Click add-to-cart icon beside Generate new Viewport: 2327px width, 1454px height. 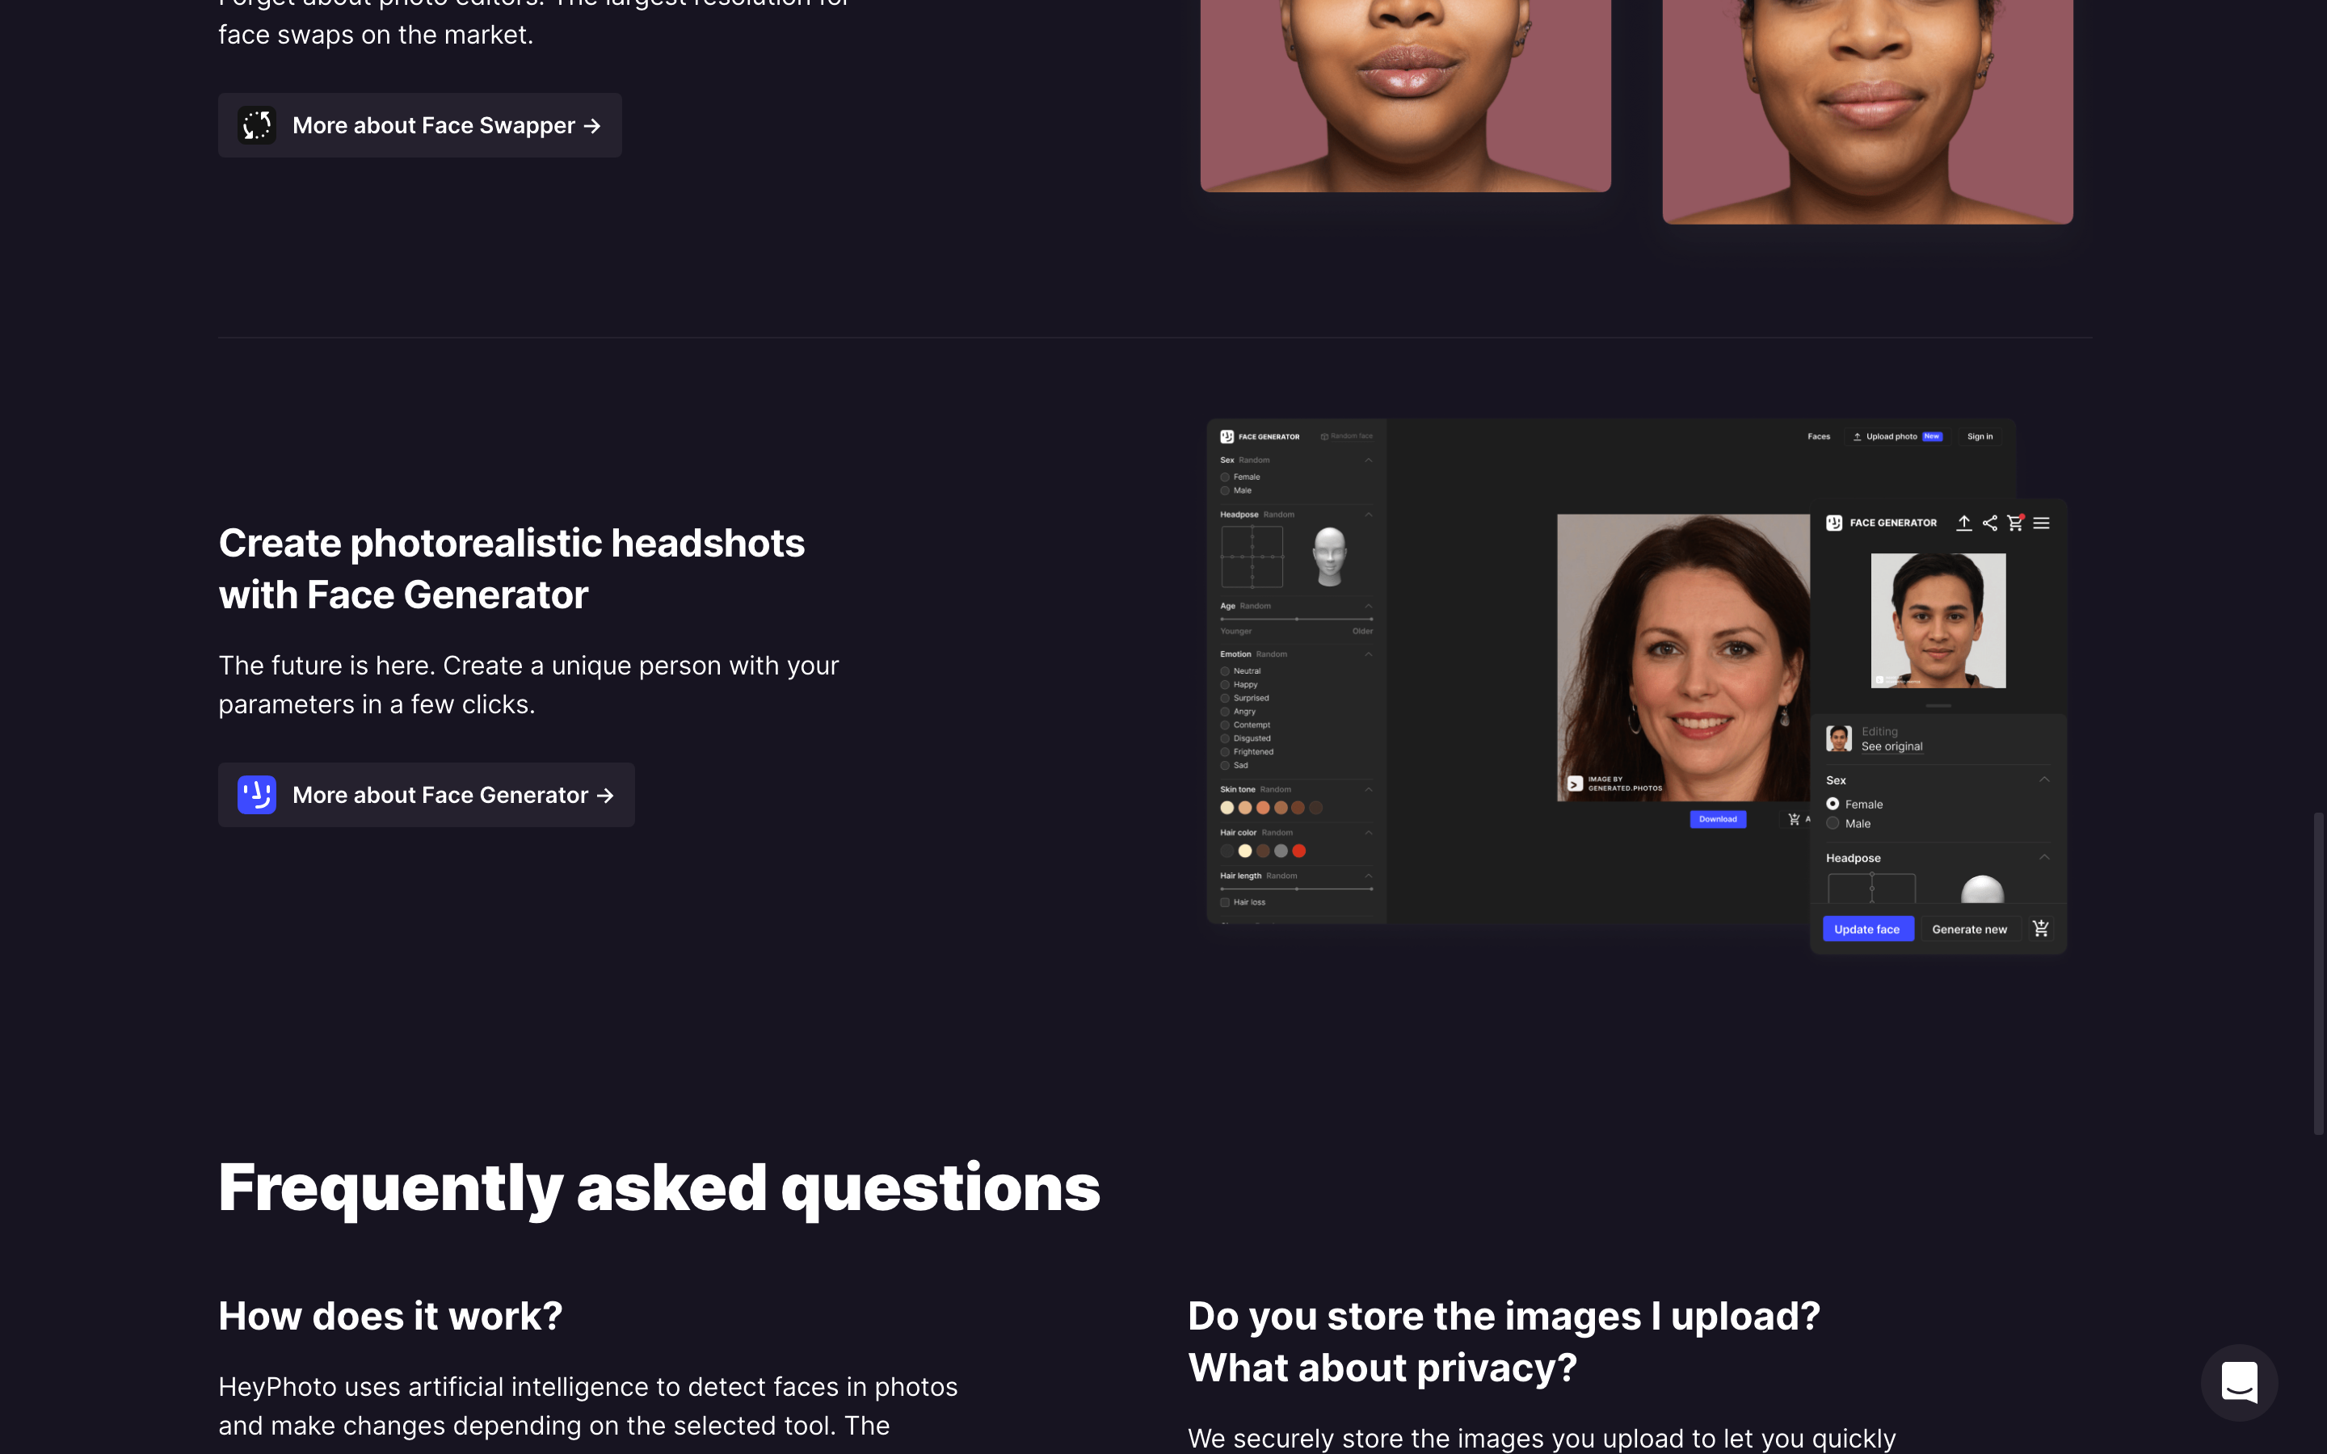pyautogui.click(x=2040, y=929)
